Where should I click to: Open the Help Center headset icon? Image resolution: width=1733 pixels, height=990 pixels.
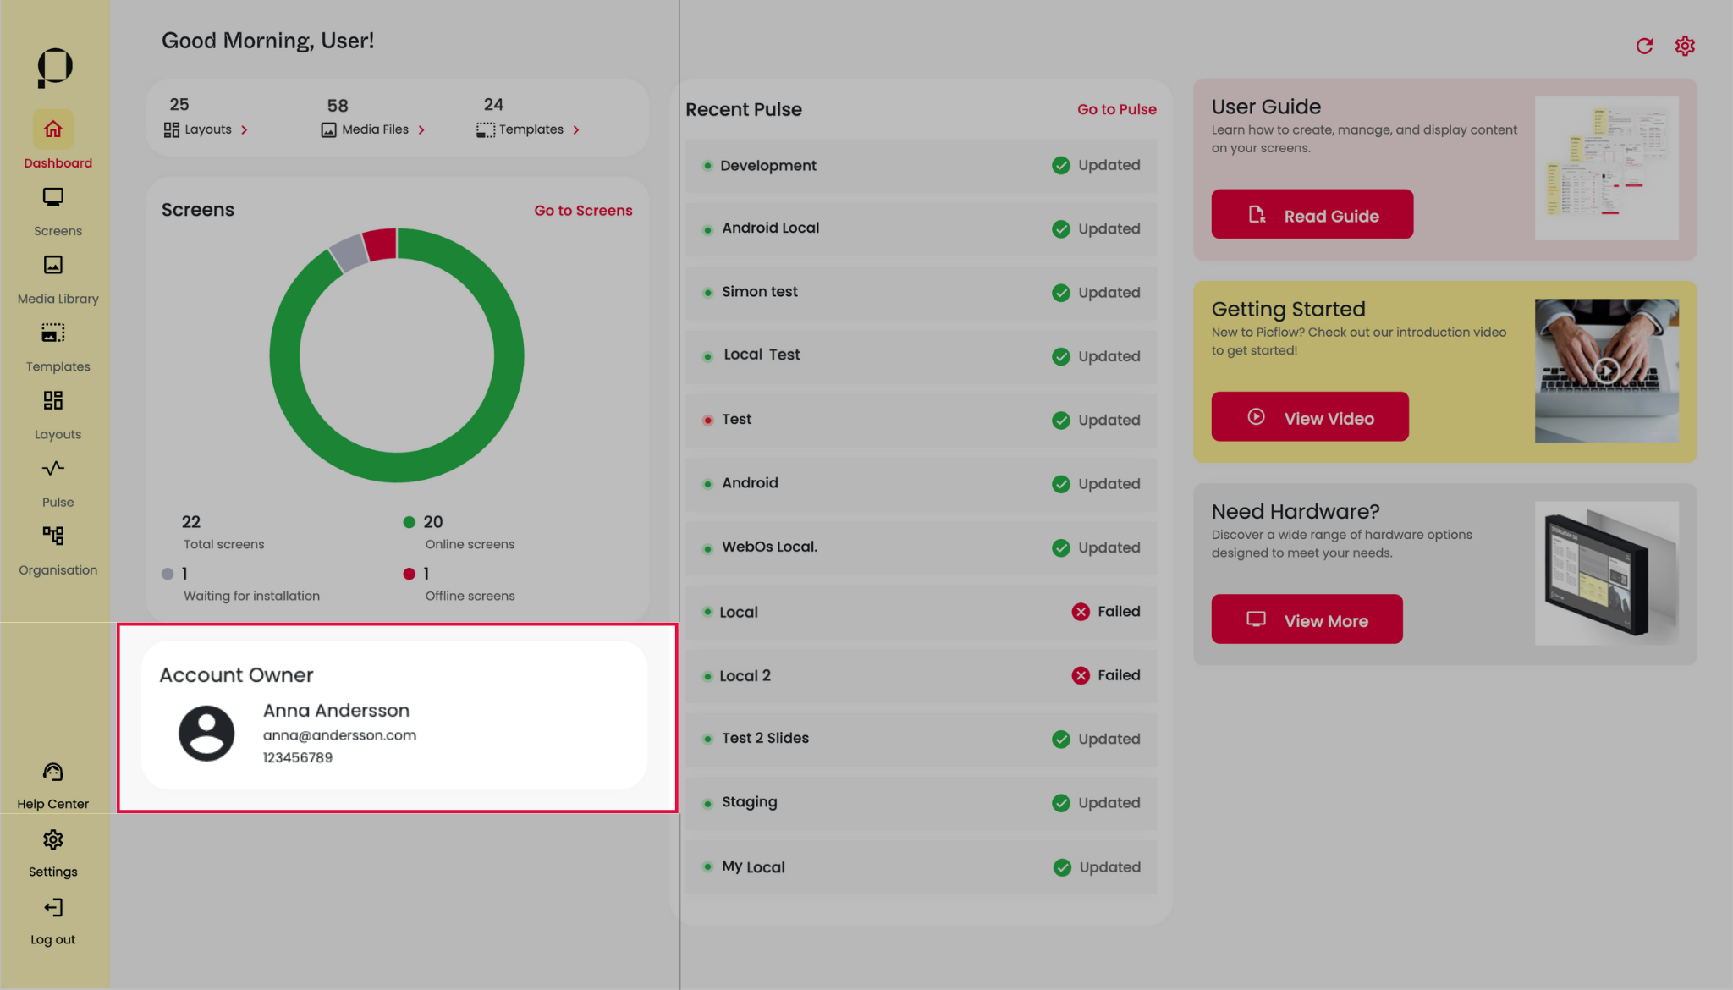53,772
